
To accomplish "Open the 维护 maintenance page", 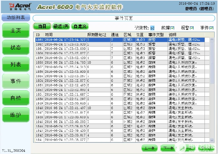I will (x=16, y=115).
